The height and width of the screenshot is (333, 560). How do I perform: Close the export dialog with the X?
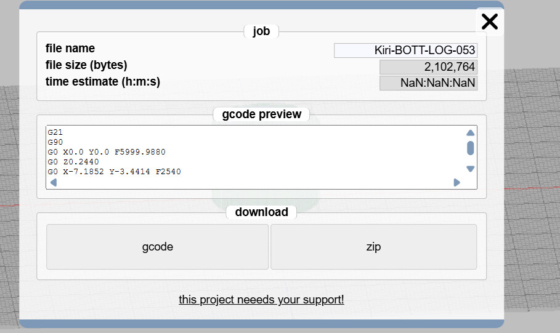[x=489, y=22]
